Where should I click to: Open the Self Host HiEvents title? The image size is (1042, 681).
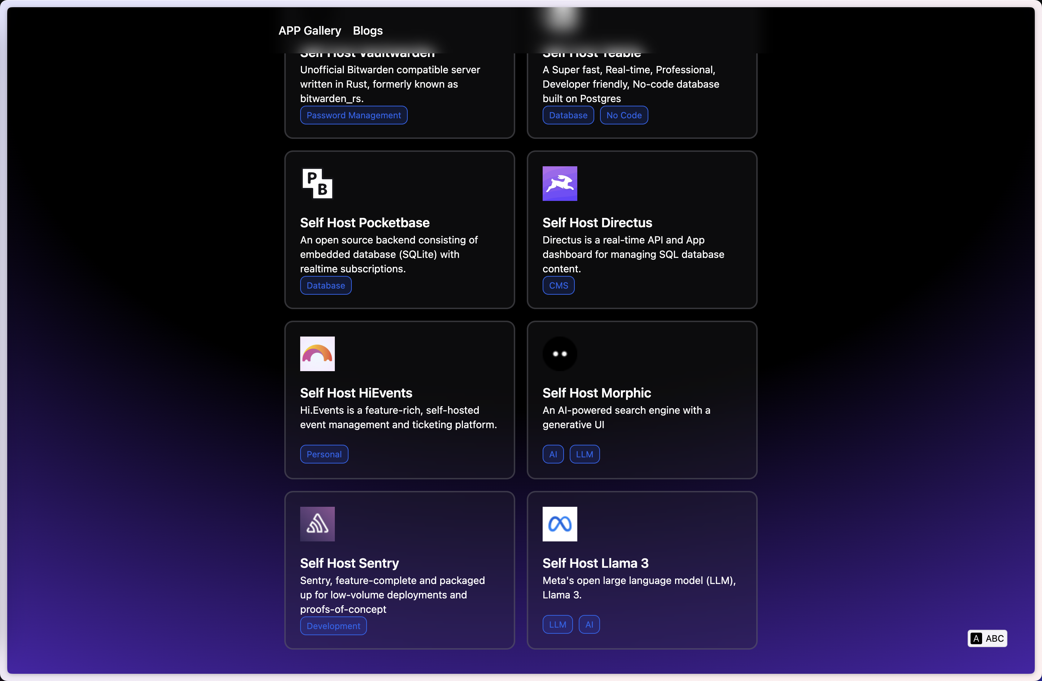[x=356, y=392]
